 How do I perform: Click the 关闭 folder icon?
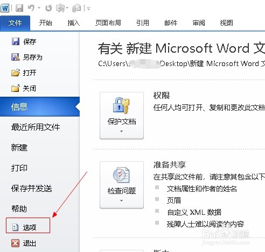pos(16,88)
